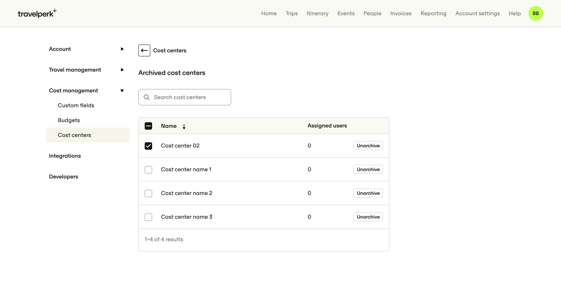Click the search magnifier icon
The image size is (561, 302).
147,97
